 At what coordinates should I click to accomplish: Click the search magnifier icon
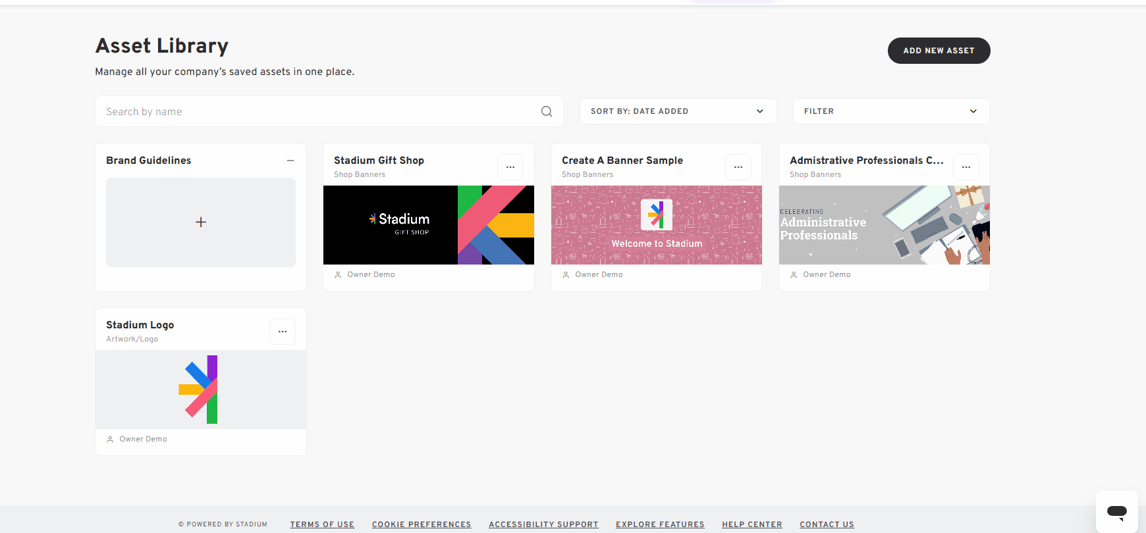[x=547, y=111]
